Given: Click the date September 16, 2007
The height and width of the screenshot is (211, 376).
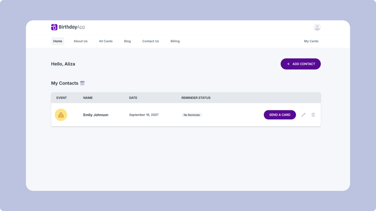Looking at the screenshot, I should pyautogui.click(x=144, y=115).
